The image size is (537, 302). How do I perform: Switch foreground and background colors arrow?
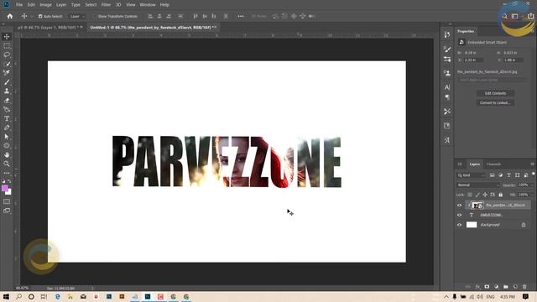pyautogui.click(x=9, y=181)
